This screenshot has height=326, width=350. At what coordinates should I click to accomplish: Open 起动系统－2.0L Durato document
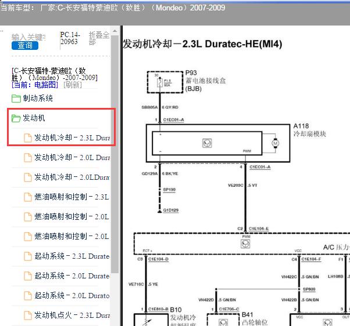(72, 295)
